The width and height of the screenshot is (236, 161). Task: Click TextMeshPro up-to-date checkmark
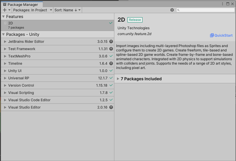[111, 56]
